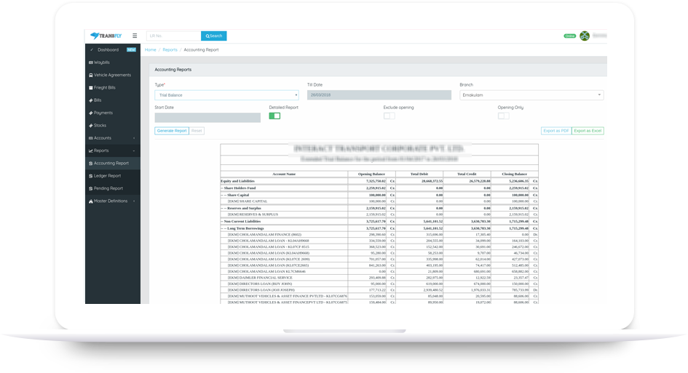This screenshot has width=688, height=373.
Task: Switch on the Opening Only toggle
Action: (x=503, y=116)
